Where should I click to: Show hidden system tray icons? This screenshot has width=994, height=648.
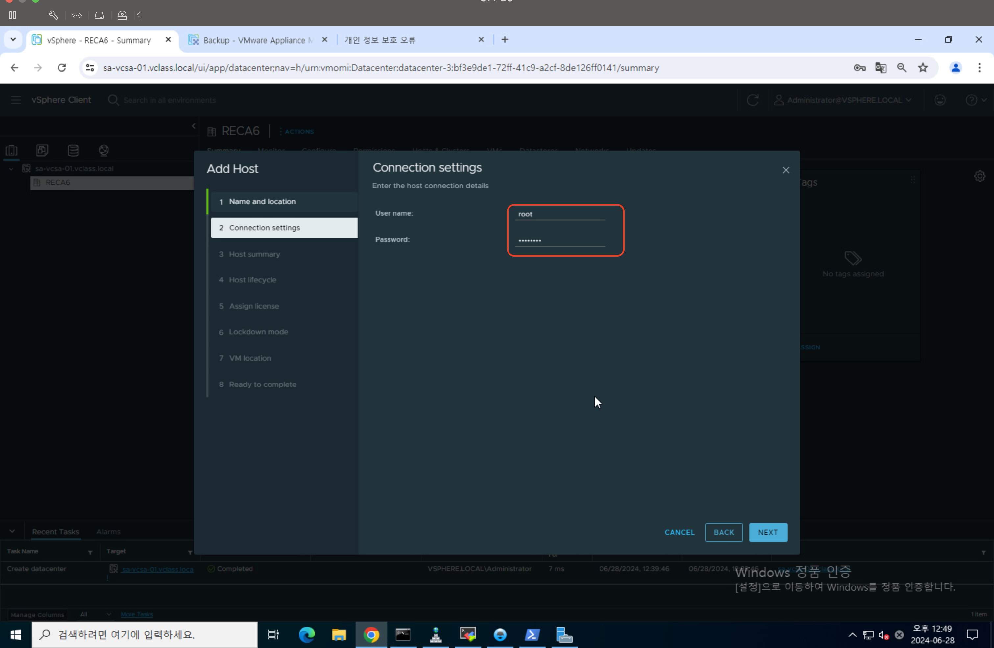click(x=852, y=635)
